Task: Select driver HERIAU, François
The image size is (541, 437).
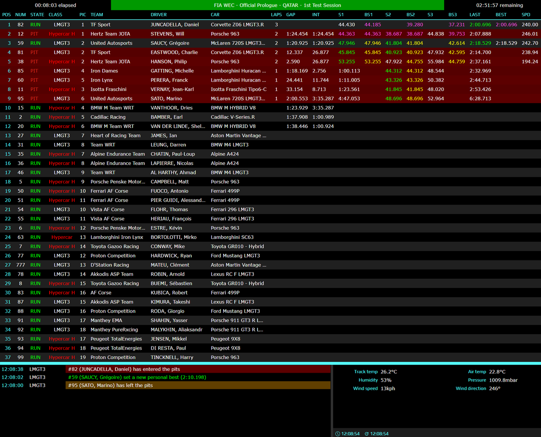Action: pyautogui.click(x=171, y=218)
